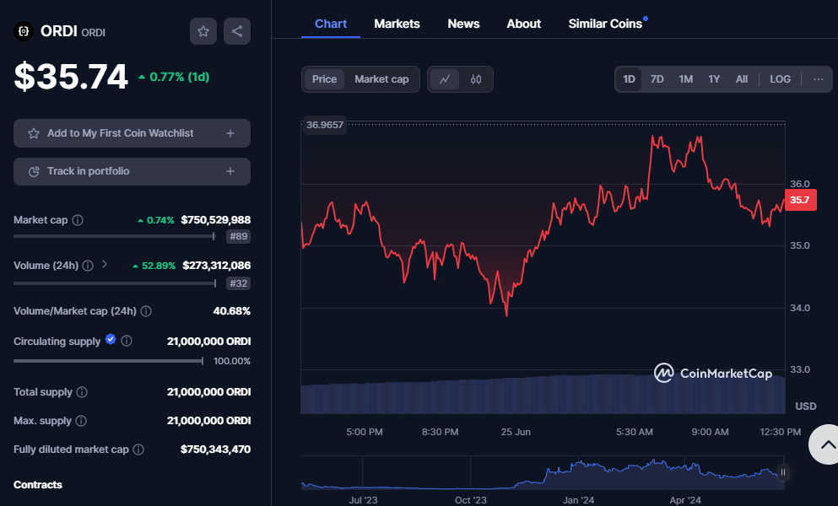Enable LOG scale on chart
This screenshot has height=506, width=838.
780,79
